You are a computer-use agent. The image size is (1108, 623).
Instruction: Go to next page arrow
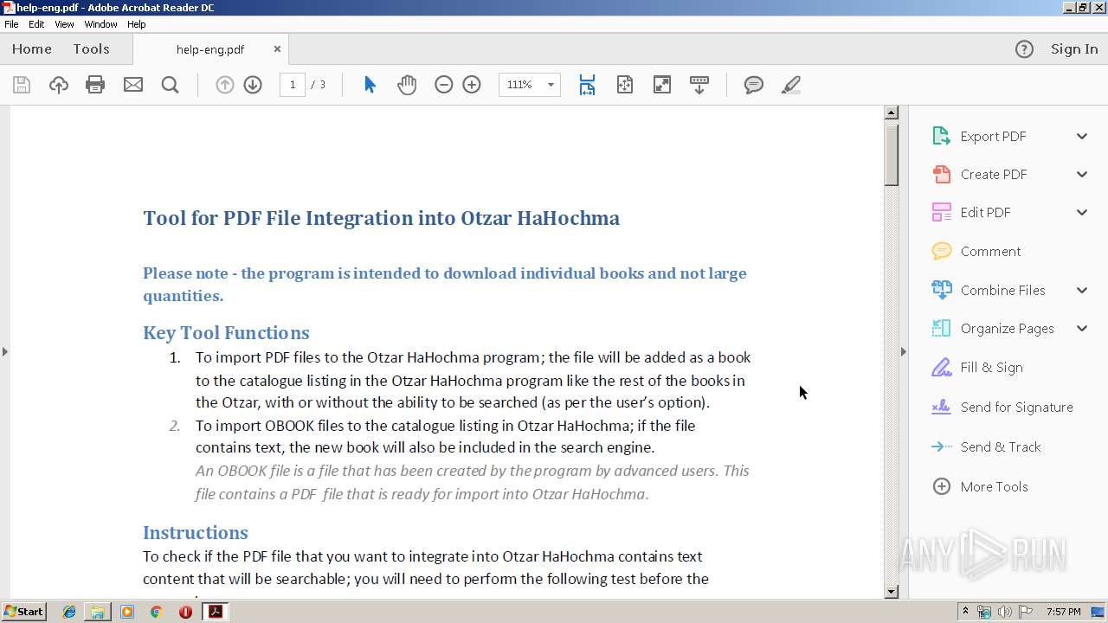(253, 85)
